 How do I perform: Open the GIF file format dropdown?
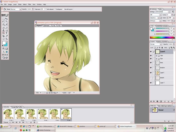click(x=156, y=15)
